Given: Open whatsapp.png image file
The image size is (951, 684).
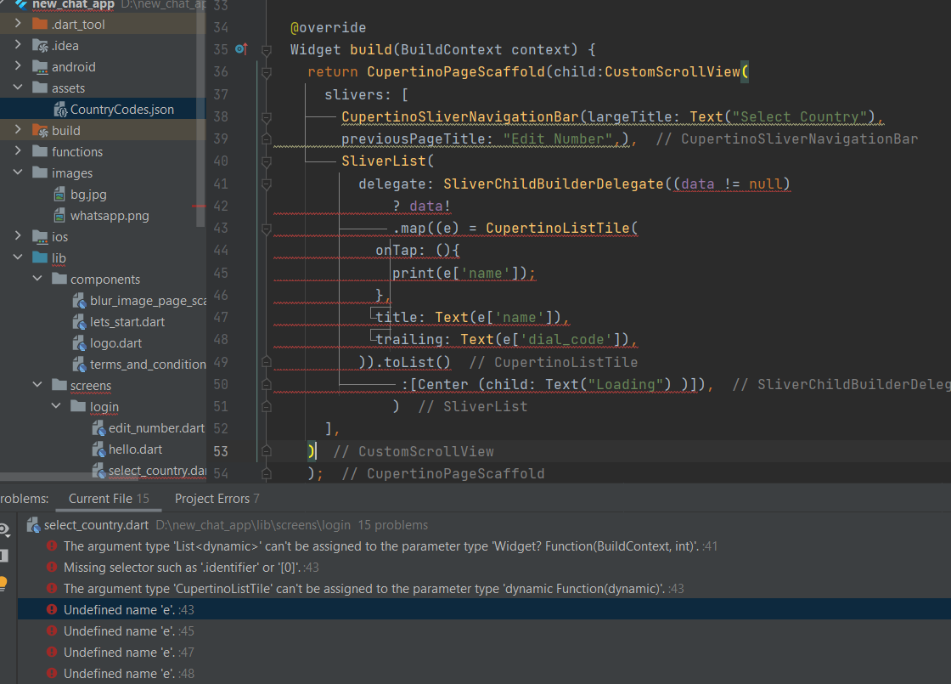Looking at the screenshot, I should pos(110,216).
